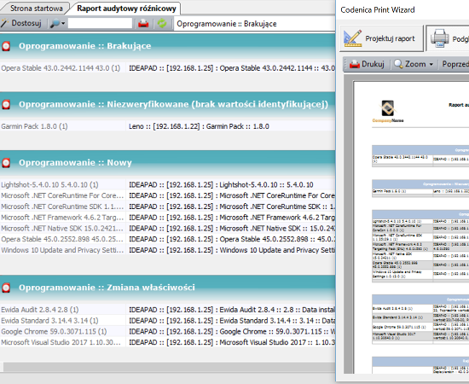Click the printer preview button in Print Wizard
This screenshot has height=384, width=469.
(448, 38)
